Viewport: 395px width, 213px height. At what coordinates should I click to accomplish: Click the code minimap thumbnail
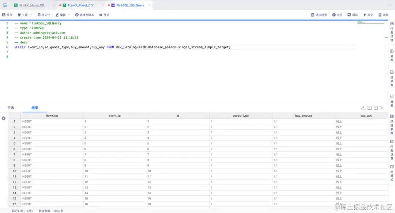pos(370,22)
